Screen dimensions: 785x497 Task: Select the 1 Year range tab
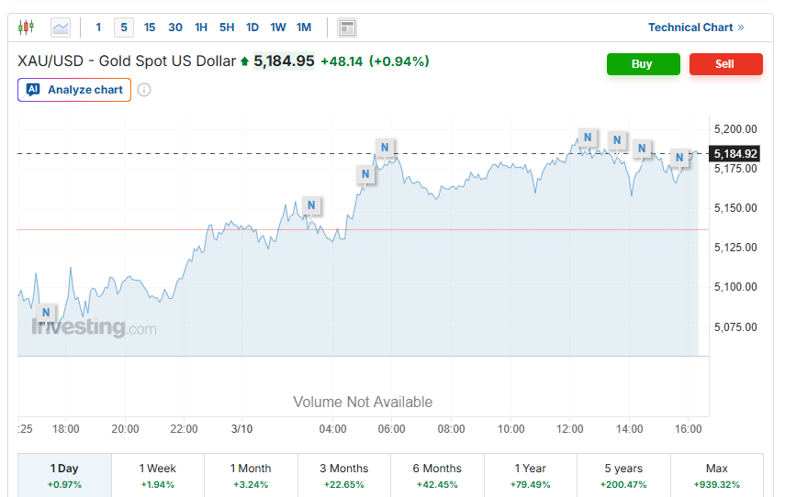(530, 475)
